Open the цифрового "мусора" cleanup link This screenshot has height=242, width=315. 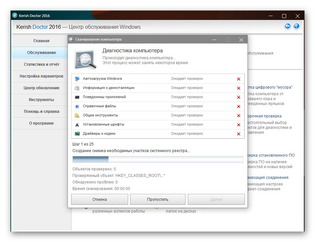(x=270, y=87)
